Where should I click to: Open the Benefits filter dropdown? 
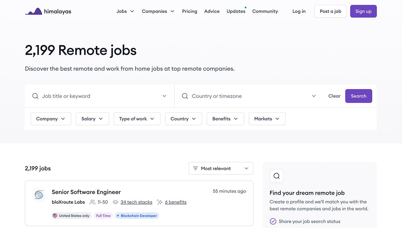click(x=225, y=119)
